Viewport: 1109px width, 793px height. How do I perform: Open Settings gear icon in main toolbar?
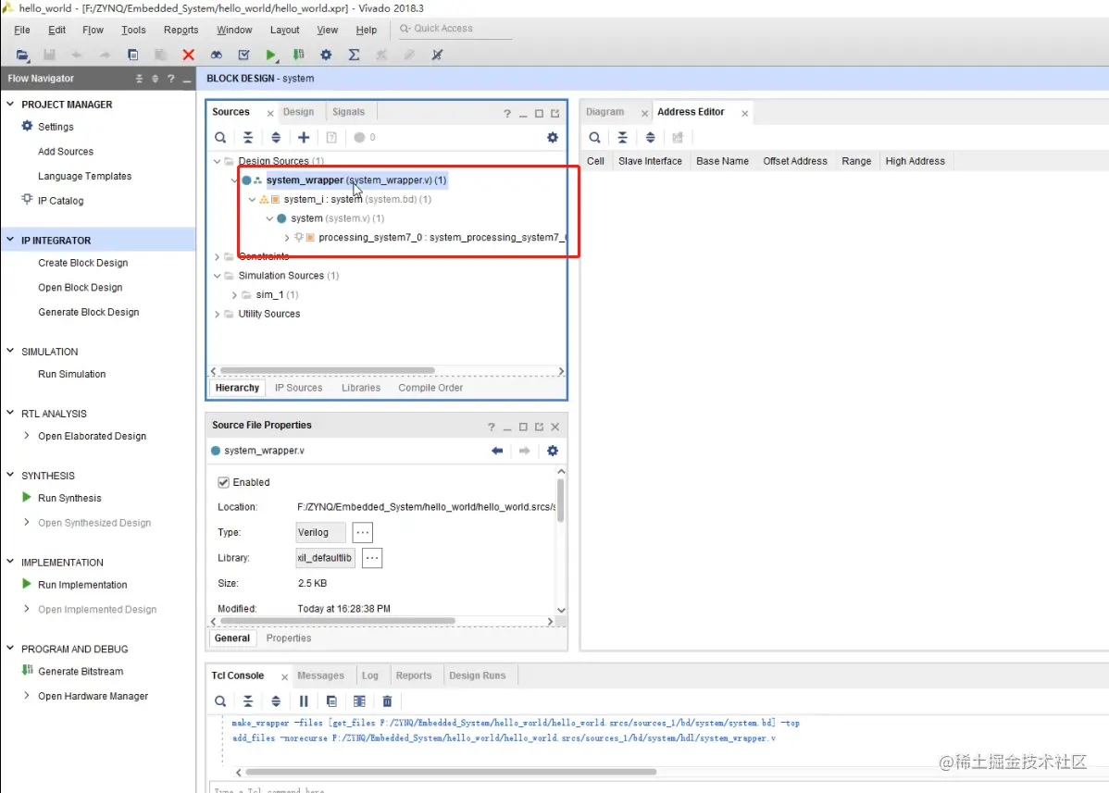click(x=326, y=56)
